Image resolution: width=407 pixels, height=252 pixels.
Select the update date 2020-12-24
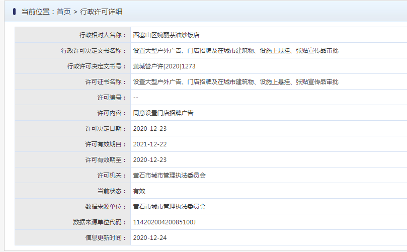150,238
